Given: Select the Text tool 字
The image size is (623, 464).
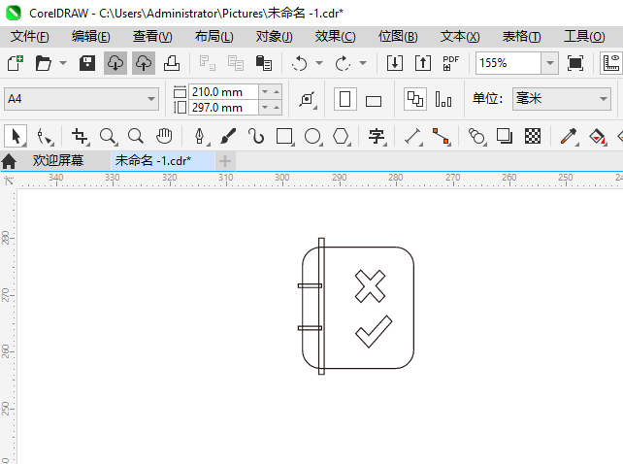Looking at the screenshot, I should click(377, 136).
